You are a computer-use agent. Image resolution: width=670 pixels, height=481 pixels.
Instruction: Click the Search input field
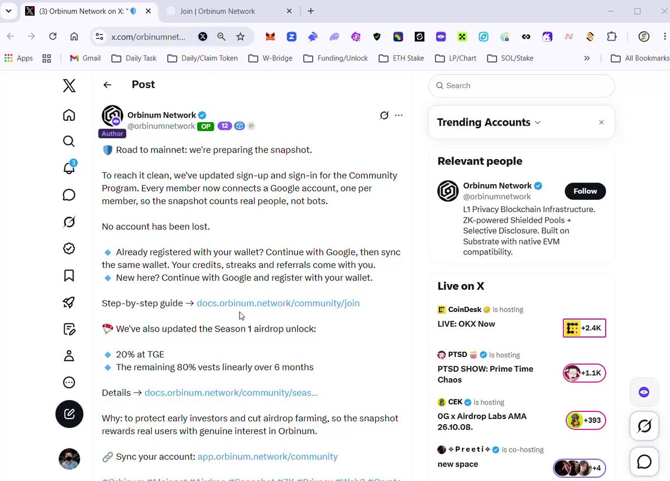(x=521, y=86)
